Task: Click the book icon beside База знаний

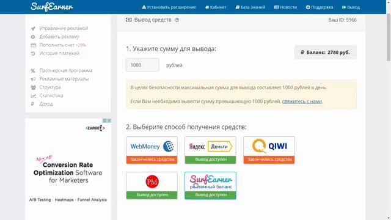Action: pos(238,7)
